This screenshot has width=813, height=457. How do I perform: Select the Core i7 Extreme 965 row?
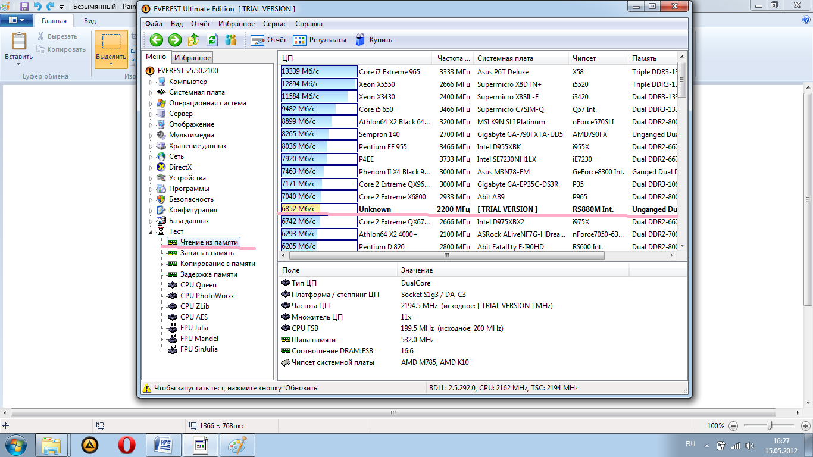(478, 71)
